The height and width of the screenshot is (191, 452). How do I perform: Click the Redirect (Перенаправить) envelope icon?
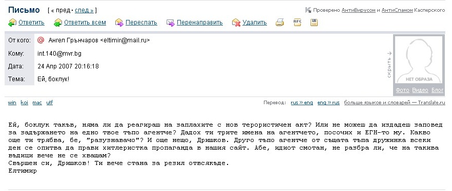pos(171,22)
